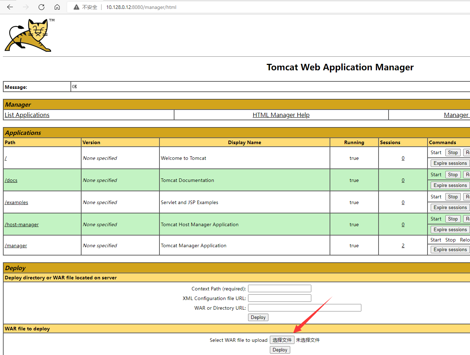The height and width of the screenshot is (355, 470).
Task: Click the not-secure warning icon
Action: (x=76, y=7)
